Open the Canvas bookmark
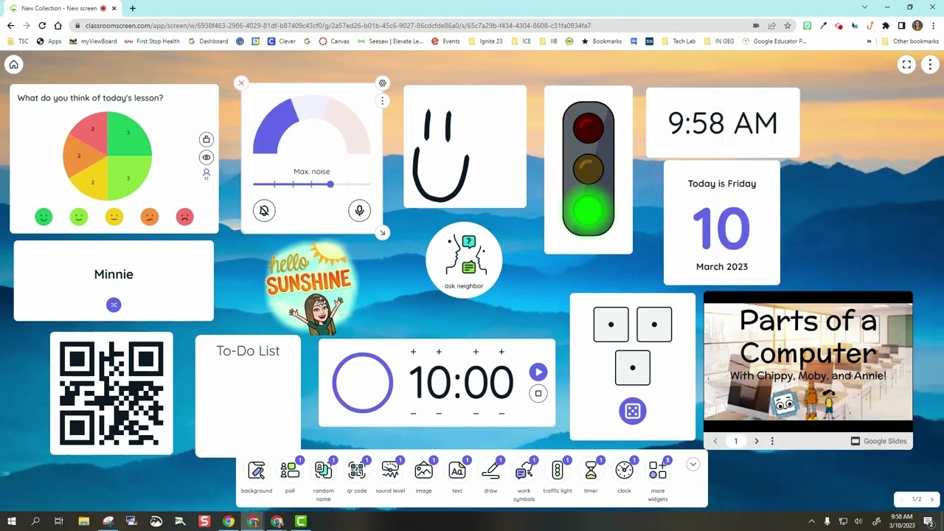Viewport: 944px width, 531px height. [333, 41]
